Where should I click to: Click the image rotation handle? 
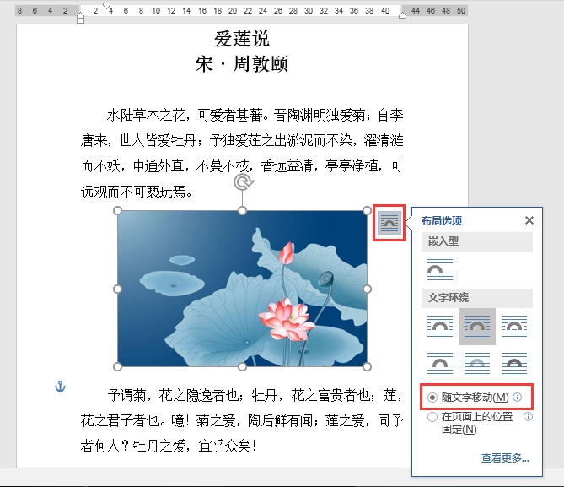244,182
